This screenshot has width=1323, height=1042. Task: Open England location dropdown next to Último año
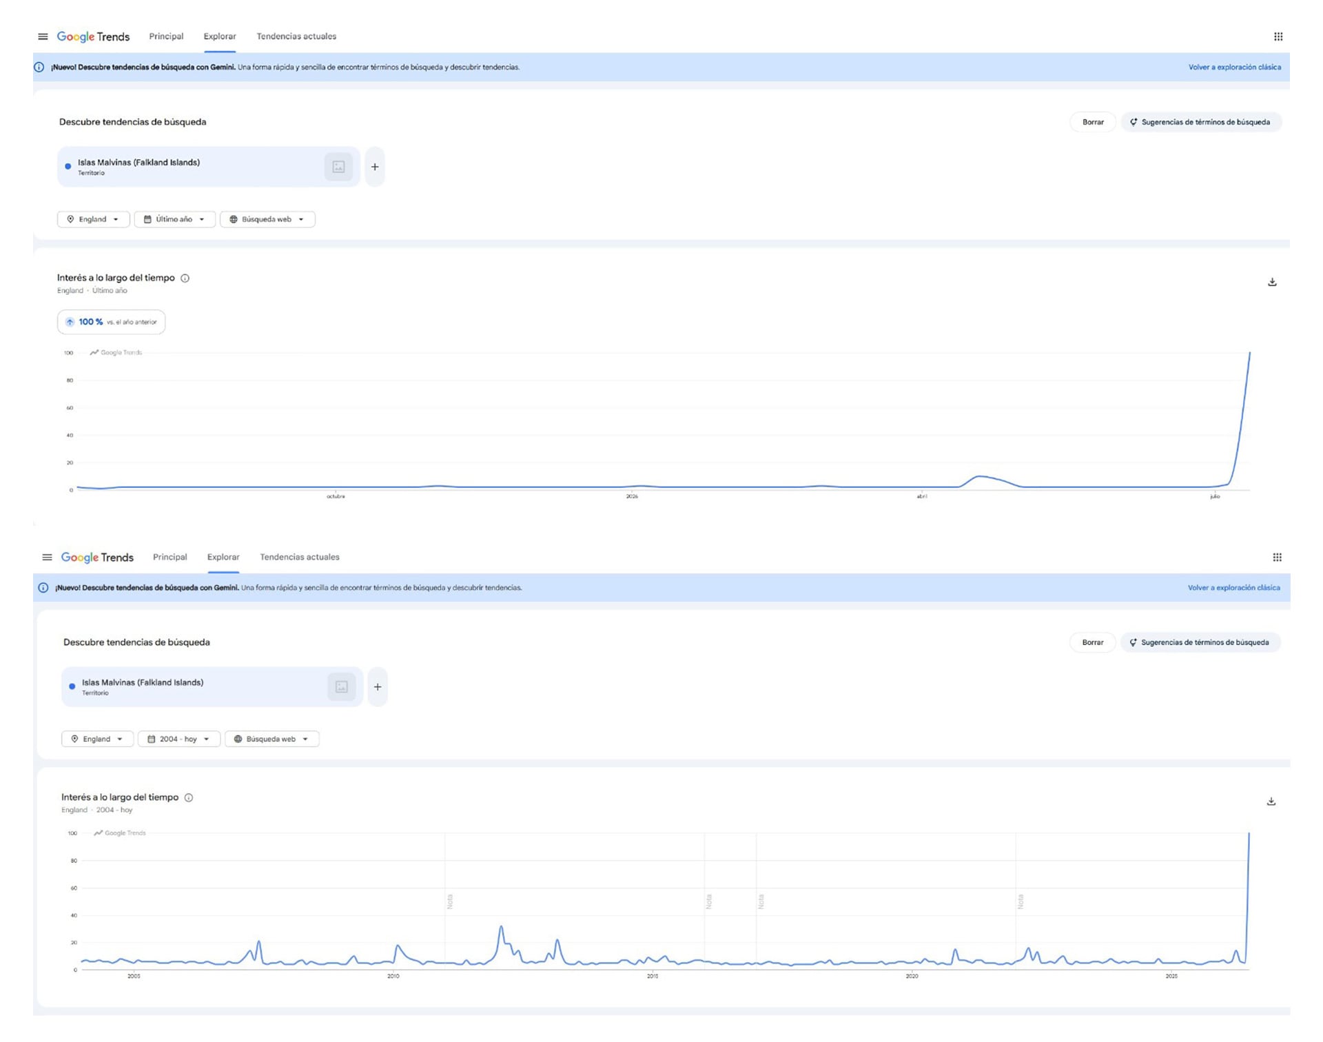coord(93,219)
